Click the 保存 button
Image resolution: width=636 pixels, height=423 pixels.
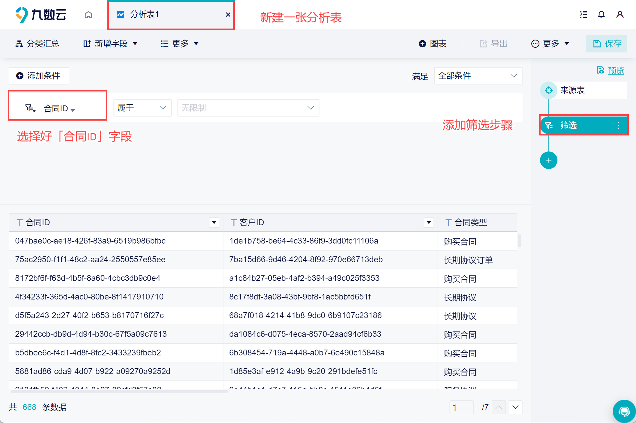[x=607, y=44]
